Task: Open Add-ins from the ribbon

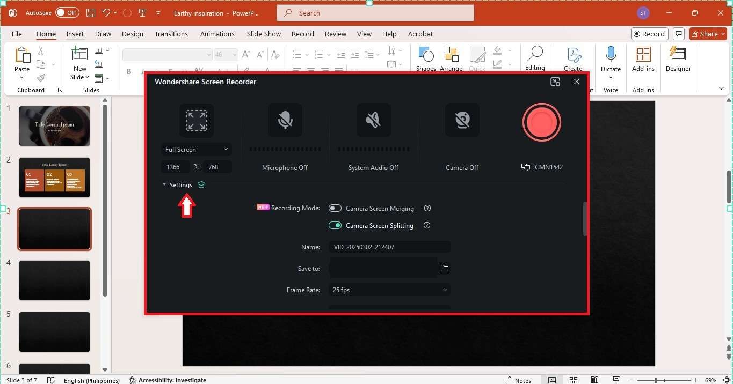Action: click(x=643, y=58)
